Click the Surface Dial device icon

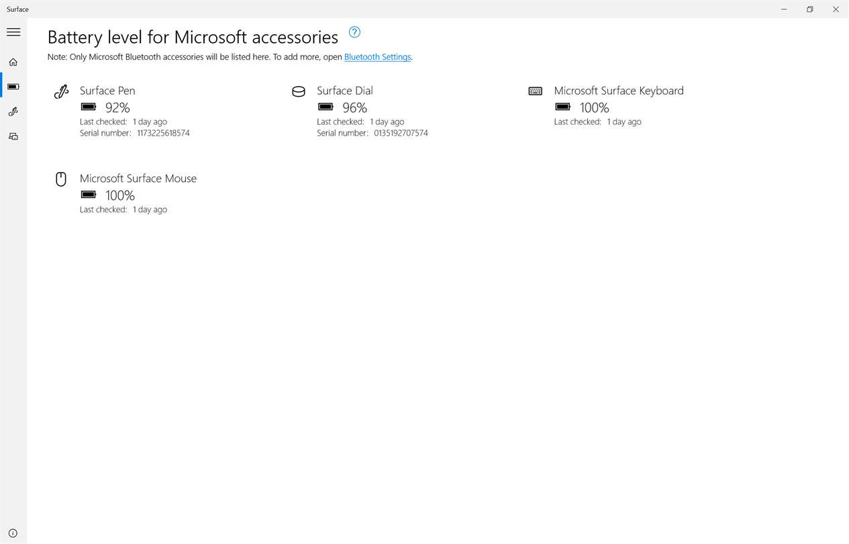299,92
